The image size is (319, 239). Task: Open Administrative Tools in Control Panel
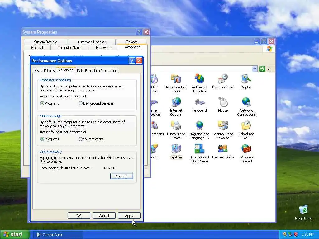[176, 83]
